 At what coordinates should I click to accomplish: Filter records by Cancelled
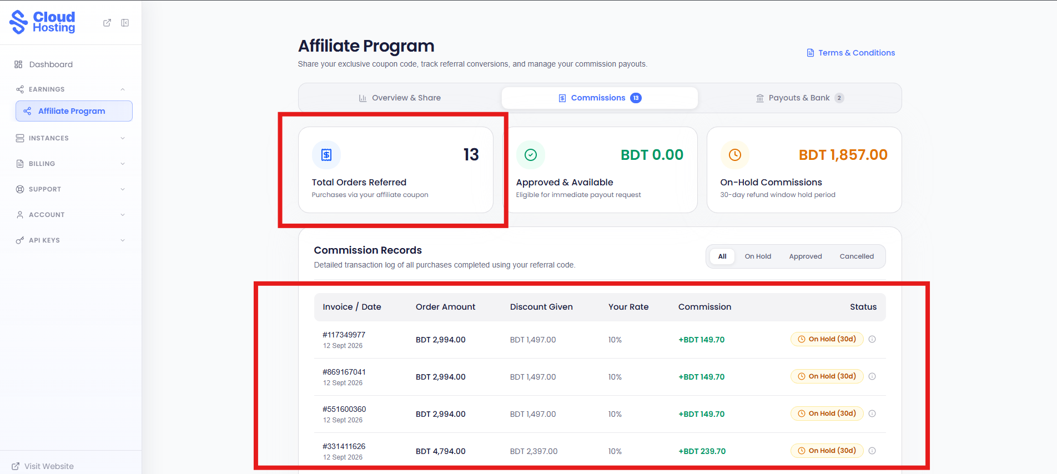(857, 256)
